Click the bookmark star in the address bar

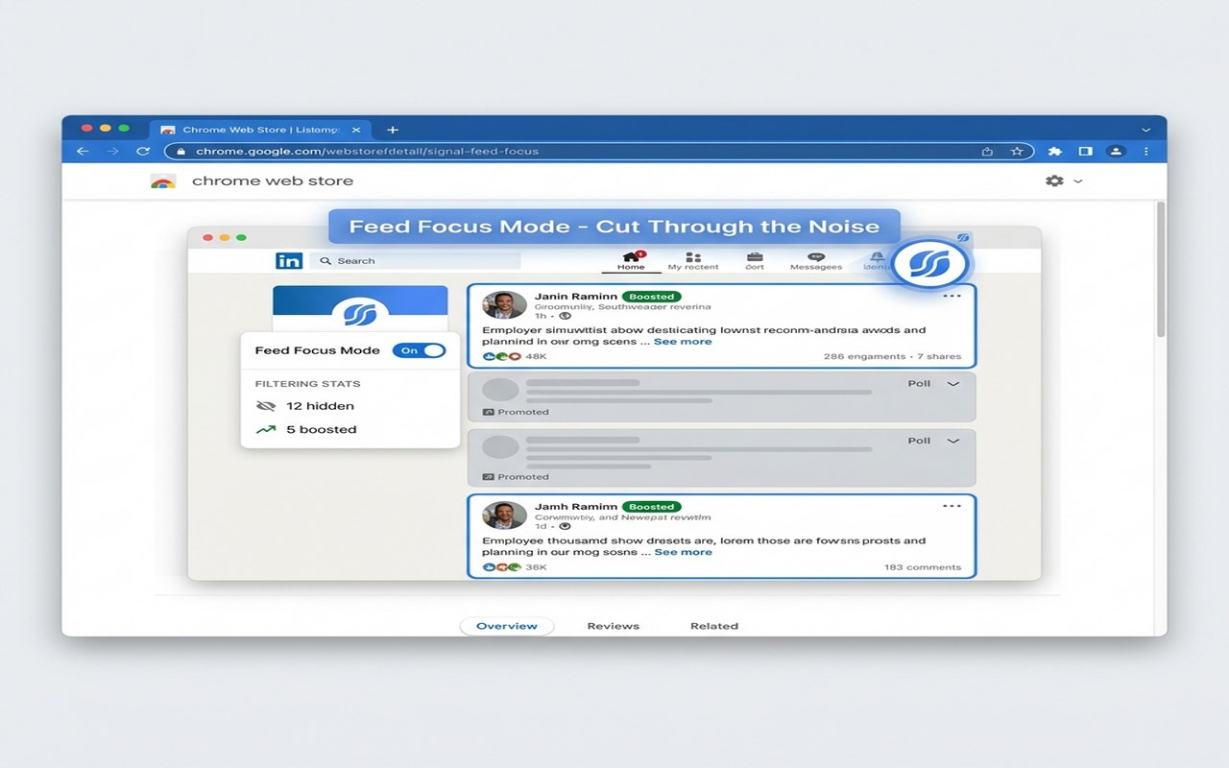click(1018, 151)
